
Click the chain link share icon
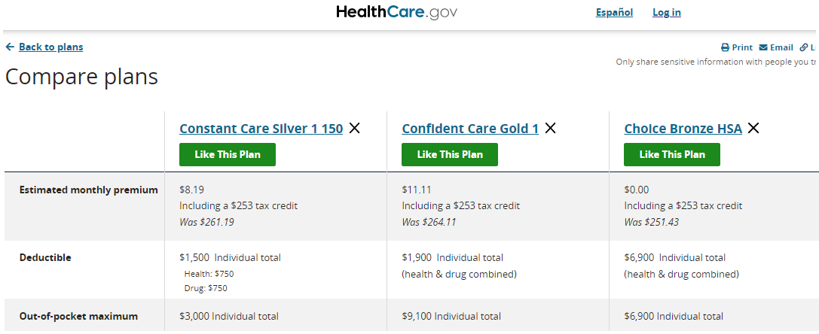[804, 47]
